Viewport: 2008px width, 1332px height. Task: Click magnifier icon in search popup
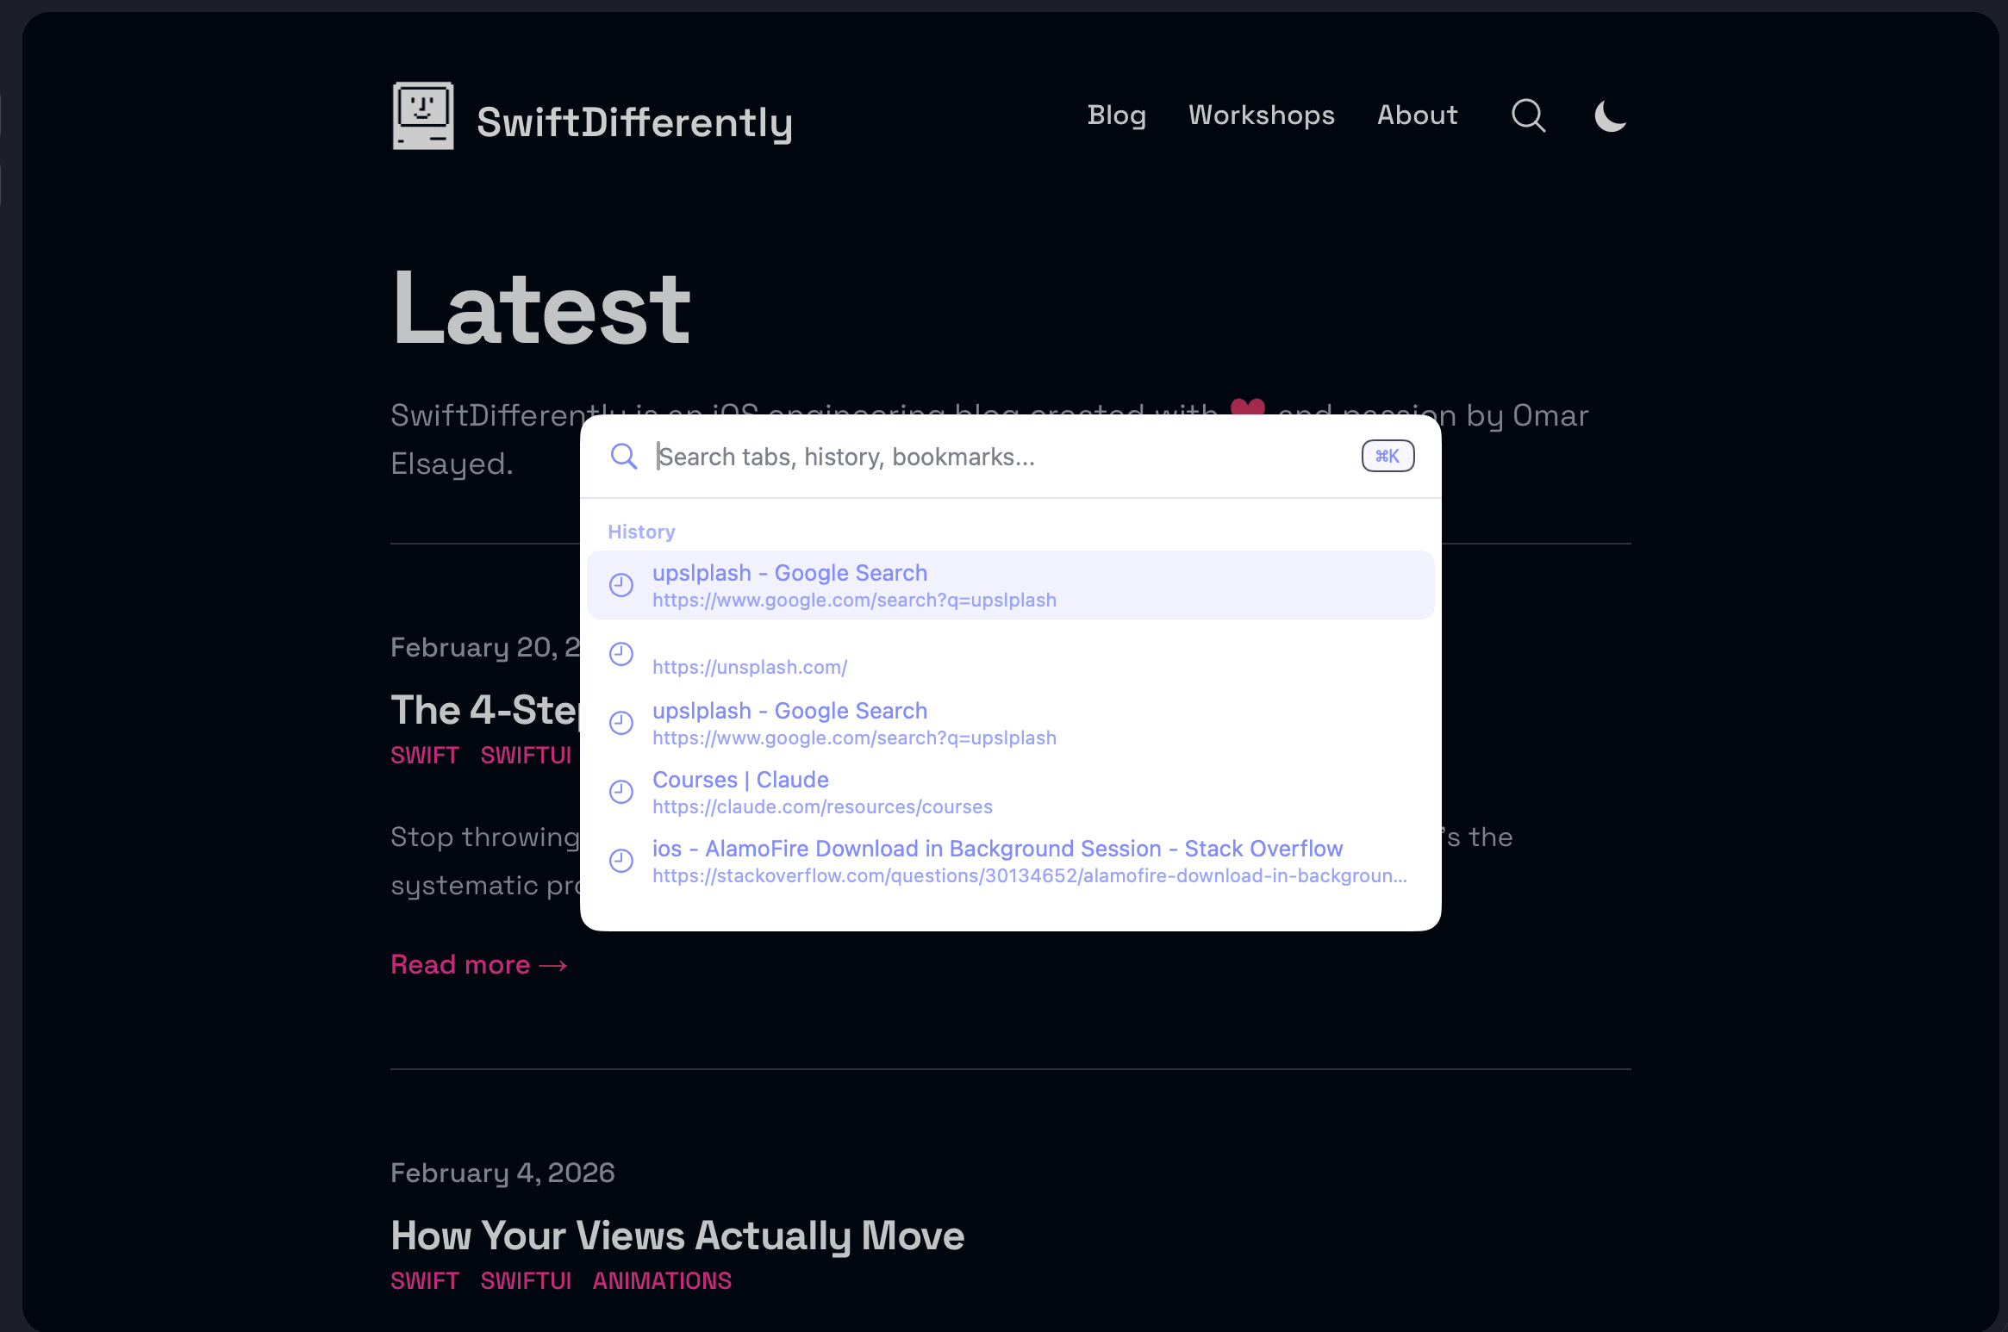[623, 457]
